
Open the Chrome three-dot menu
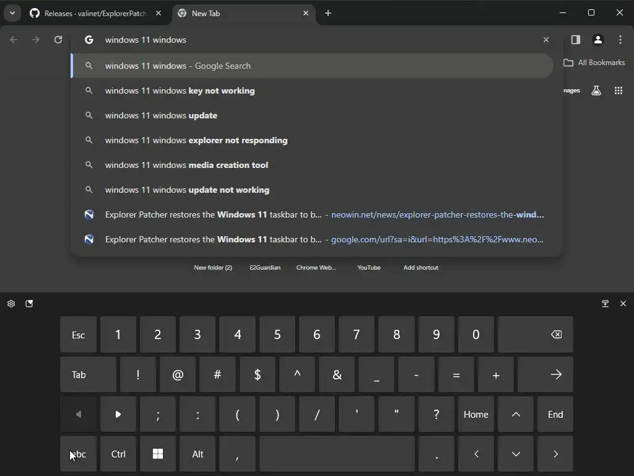click(x=620, y=40)
